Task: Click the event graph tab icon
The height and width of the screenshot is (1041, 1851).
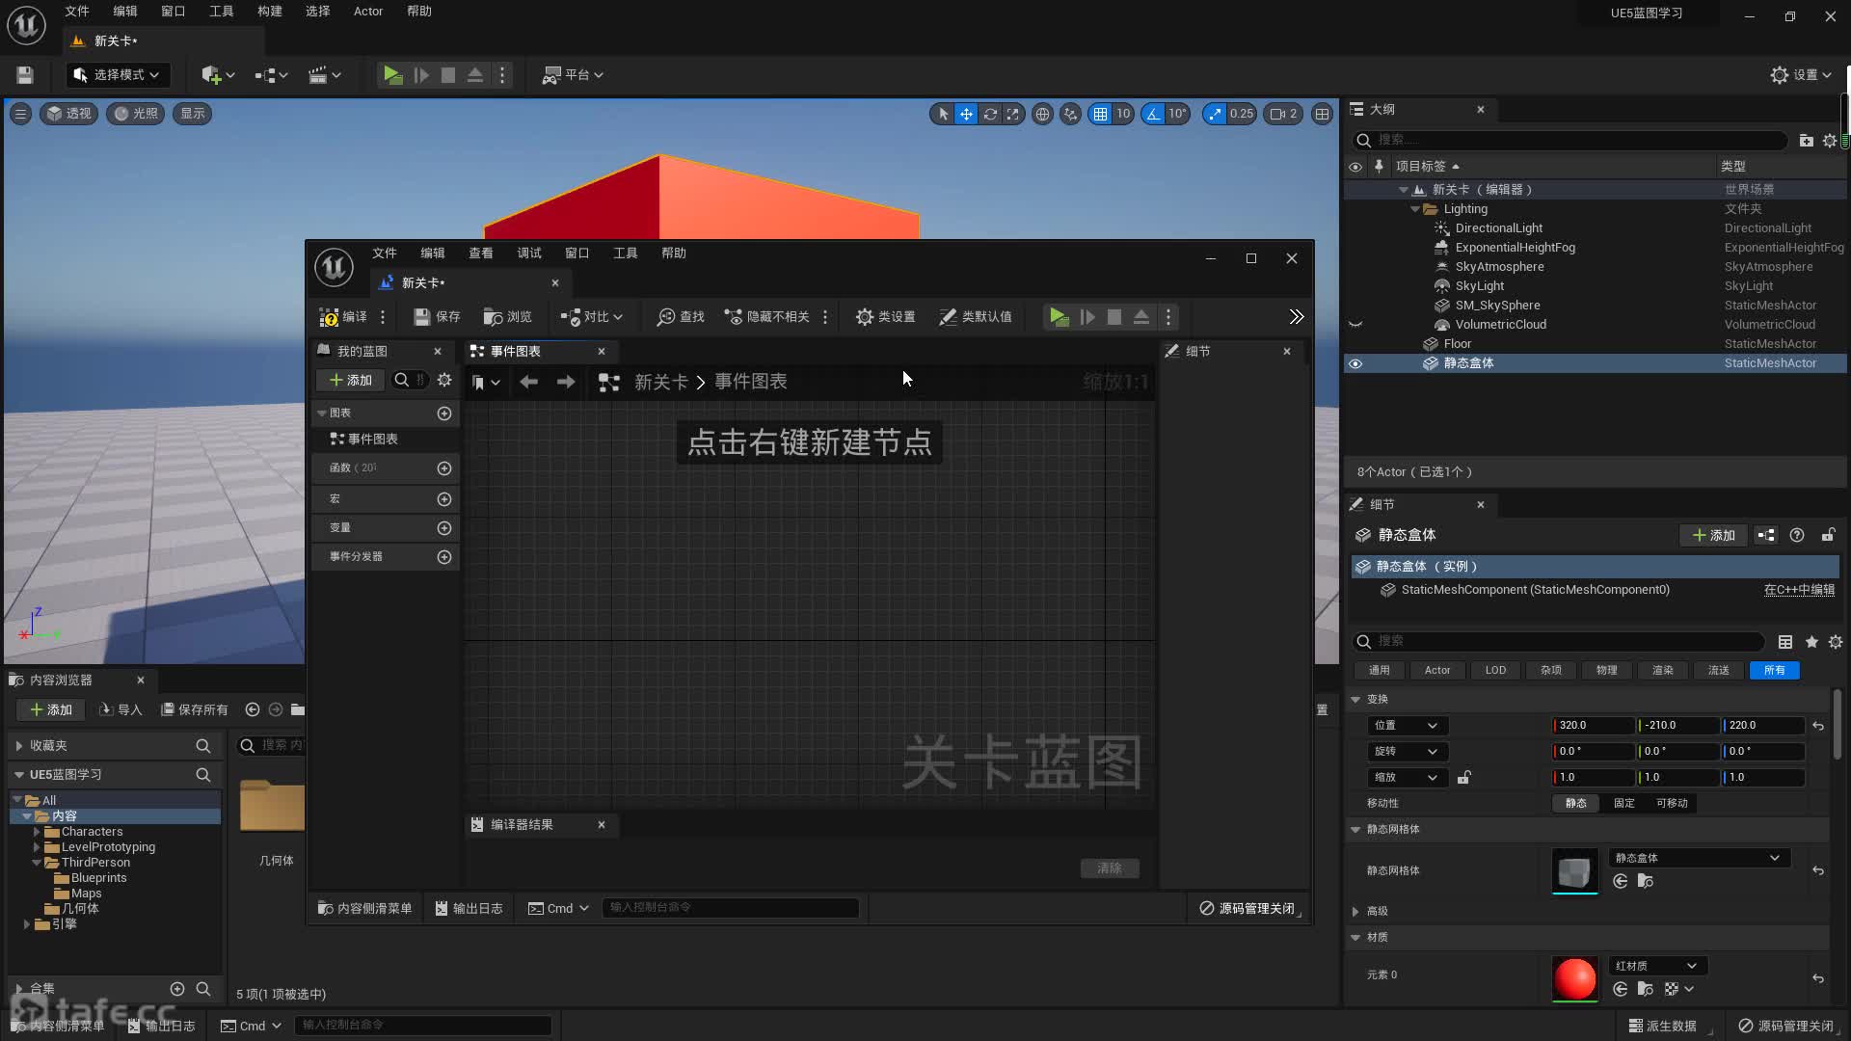Action: click(x=477, y=350)
